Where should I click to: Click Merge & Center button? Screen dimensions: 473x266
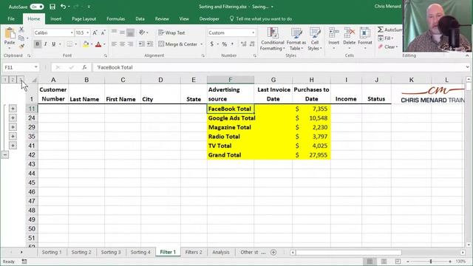(x=178, y=44)
